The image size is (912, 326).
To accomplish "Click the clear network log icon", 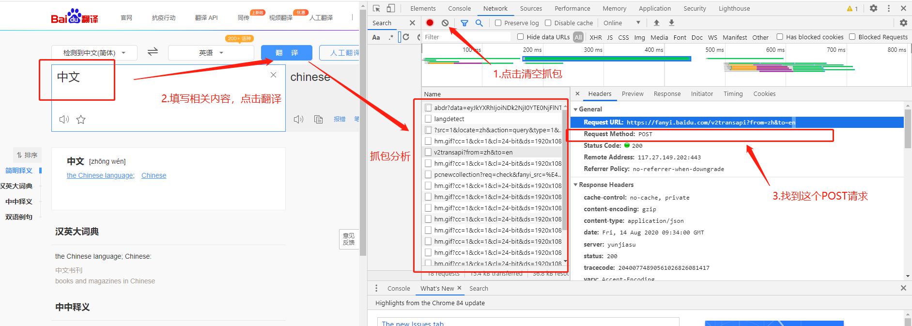I will tap(445, 23).
